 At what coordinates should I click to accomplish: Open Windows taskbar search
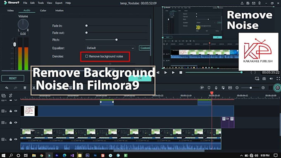coord(11,155)
